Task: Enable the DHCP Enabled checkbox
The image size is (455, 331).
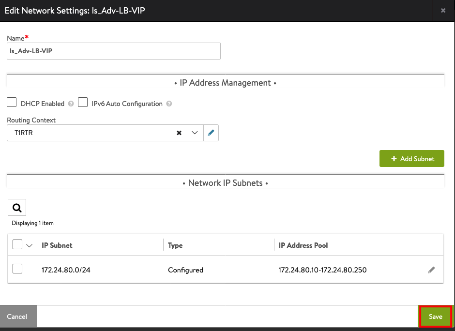Action: coord(12,103)
